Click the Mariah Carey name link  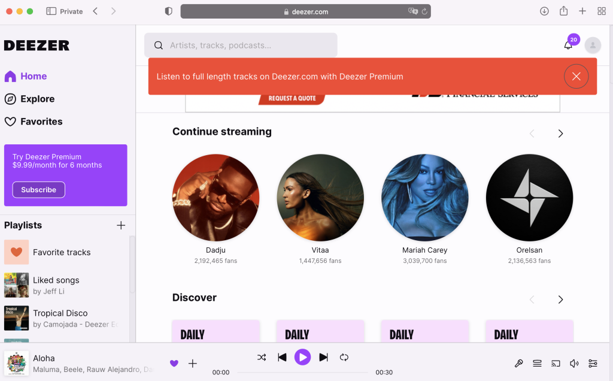425,250
